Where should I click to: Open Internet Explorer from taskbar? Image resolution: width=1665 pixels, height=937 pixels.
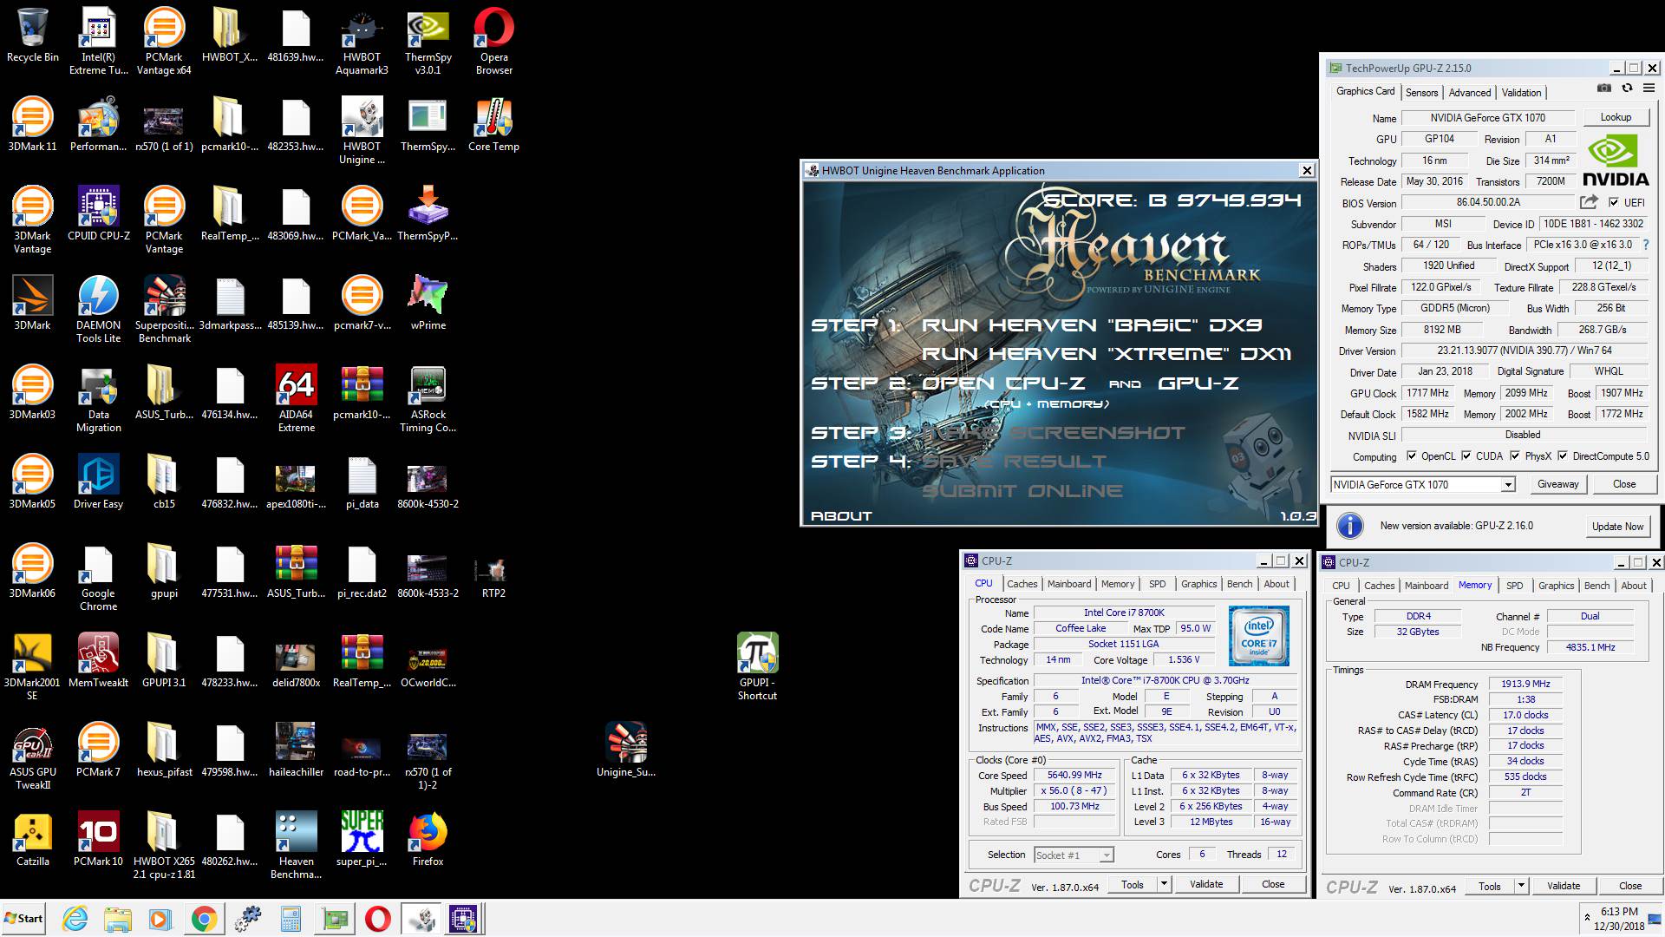pos(75,919)
